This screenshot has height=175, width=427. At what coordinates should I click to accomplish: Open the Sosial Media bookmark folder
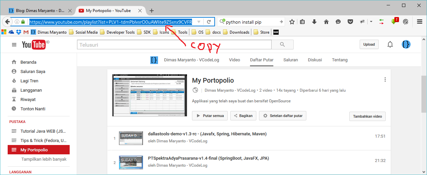84,32
